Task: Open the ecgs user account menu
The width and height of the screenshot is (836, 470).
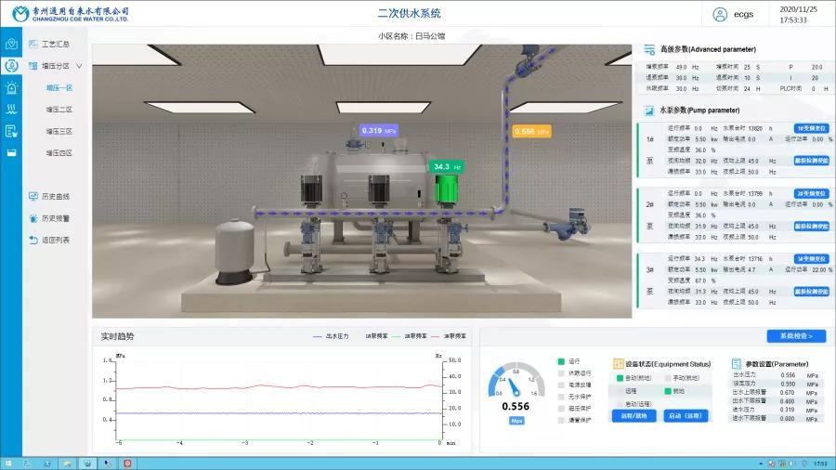Action: point(744,14)
